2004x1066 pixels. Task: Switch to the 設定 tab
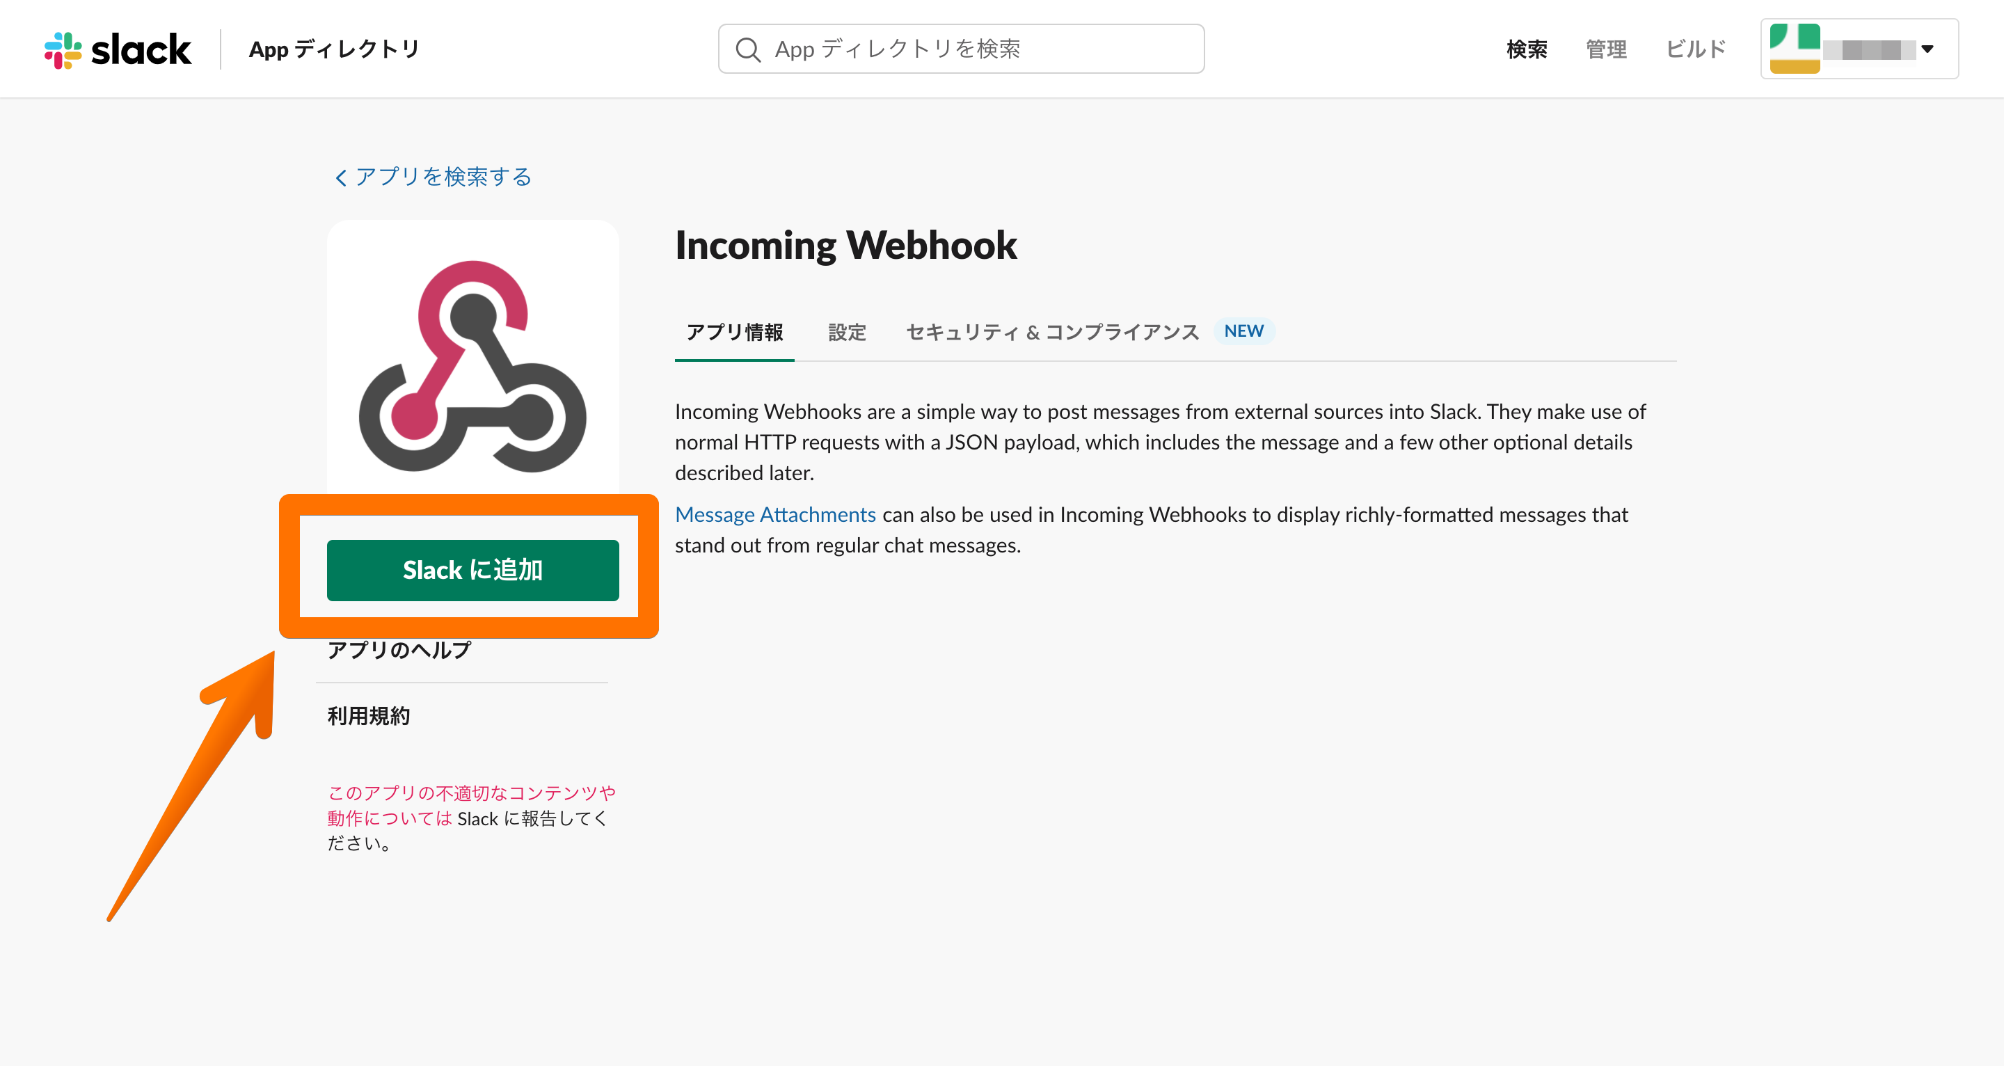[846, 332]
